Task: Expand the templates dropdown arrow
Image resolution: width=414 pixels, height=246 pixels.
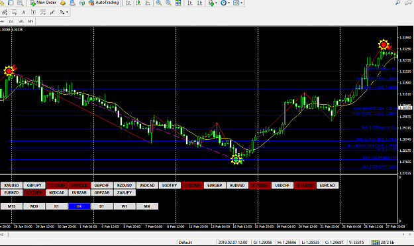Action: [241, 3]
